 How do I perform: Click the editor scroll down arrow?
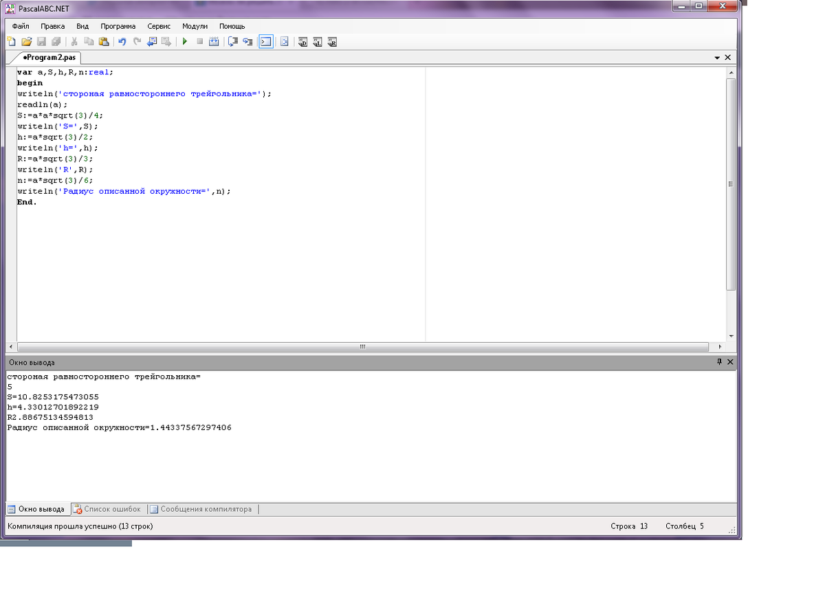tap(731, 336)
